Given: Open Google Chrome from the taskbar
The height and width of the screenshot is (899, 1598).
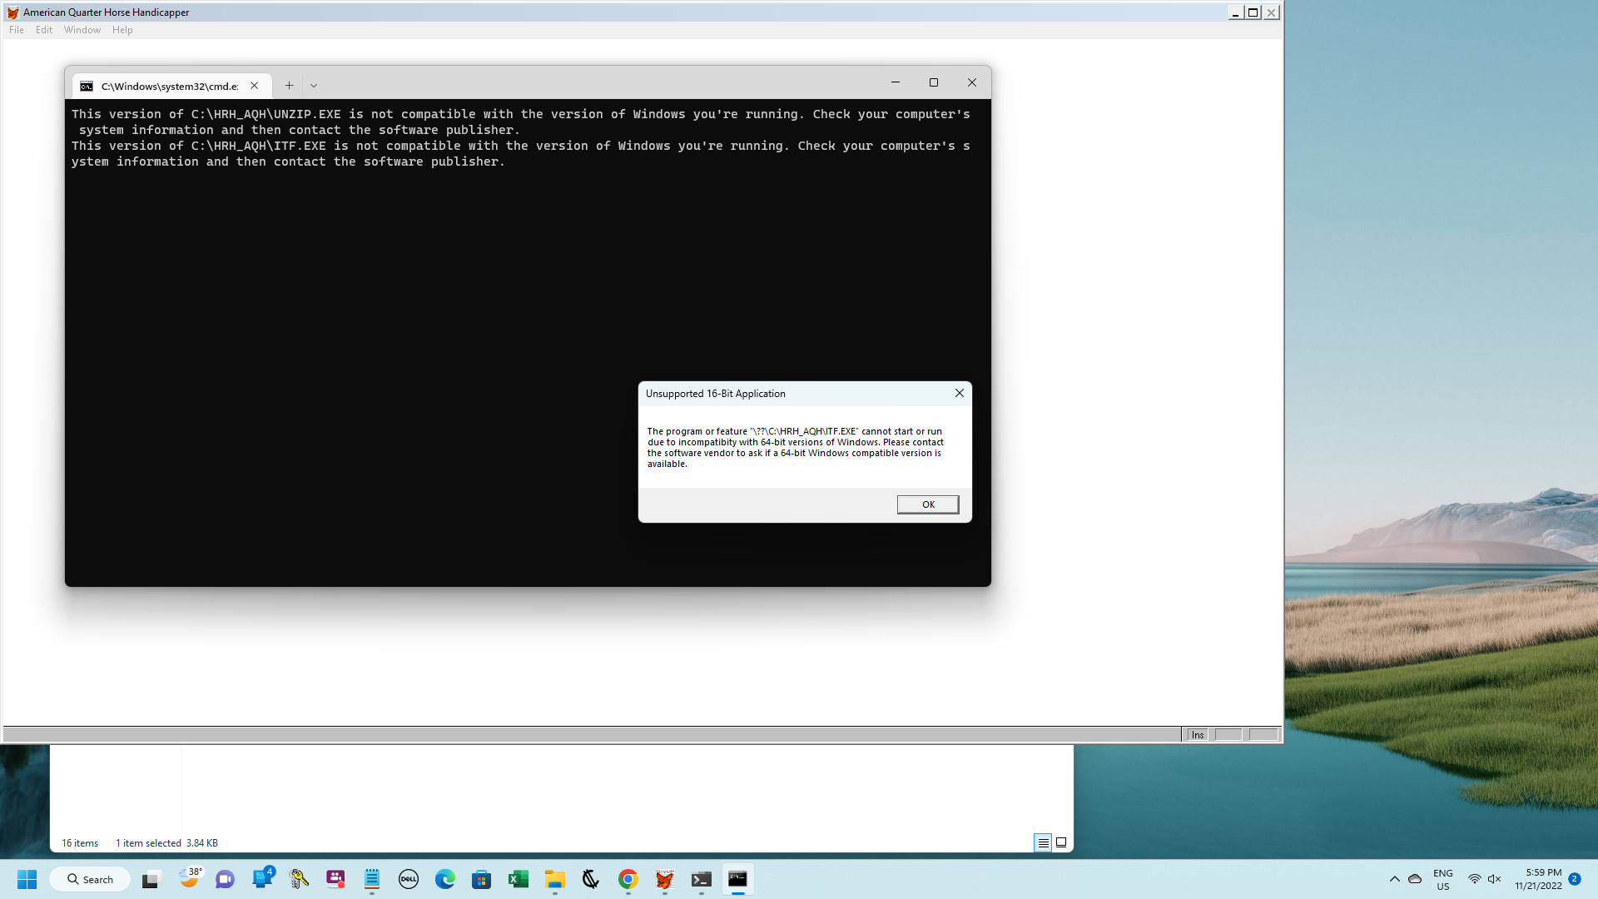Looking at the screenshot, I should click(628, 879).
